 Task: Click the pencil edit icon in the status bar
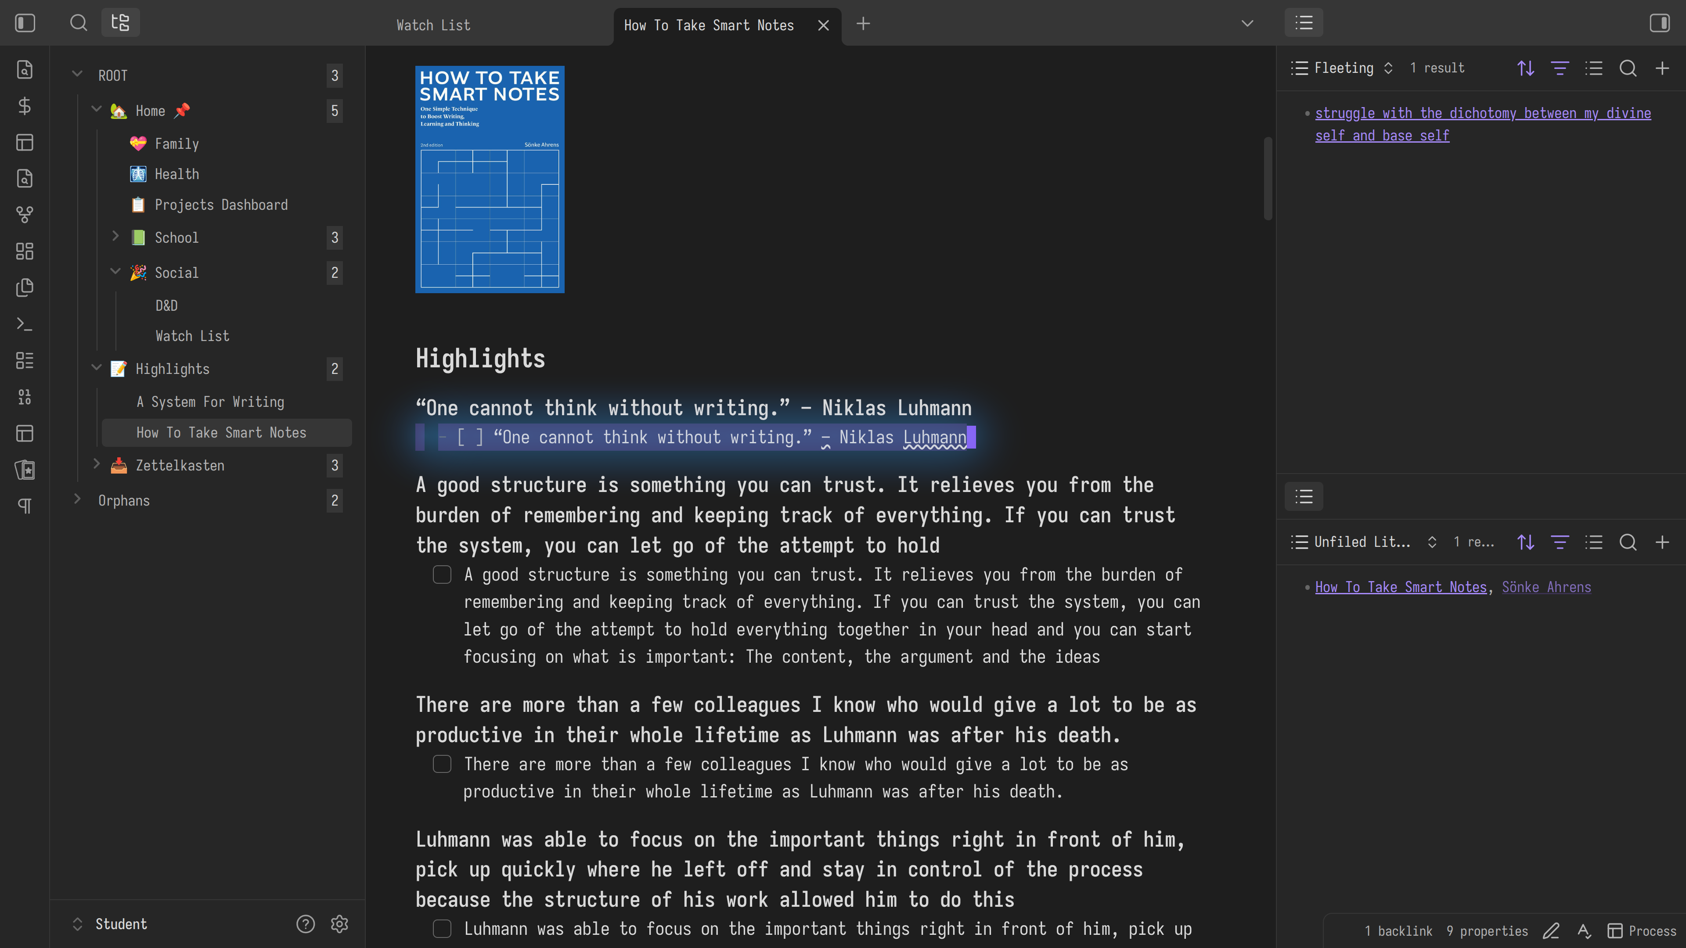pyautogui.click(x=1550, y=931)
